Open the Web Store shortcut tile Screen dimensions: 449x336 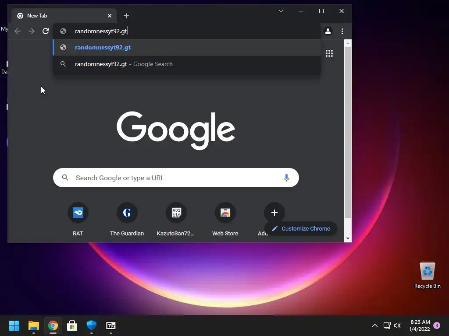pos(225,220)
